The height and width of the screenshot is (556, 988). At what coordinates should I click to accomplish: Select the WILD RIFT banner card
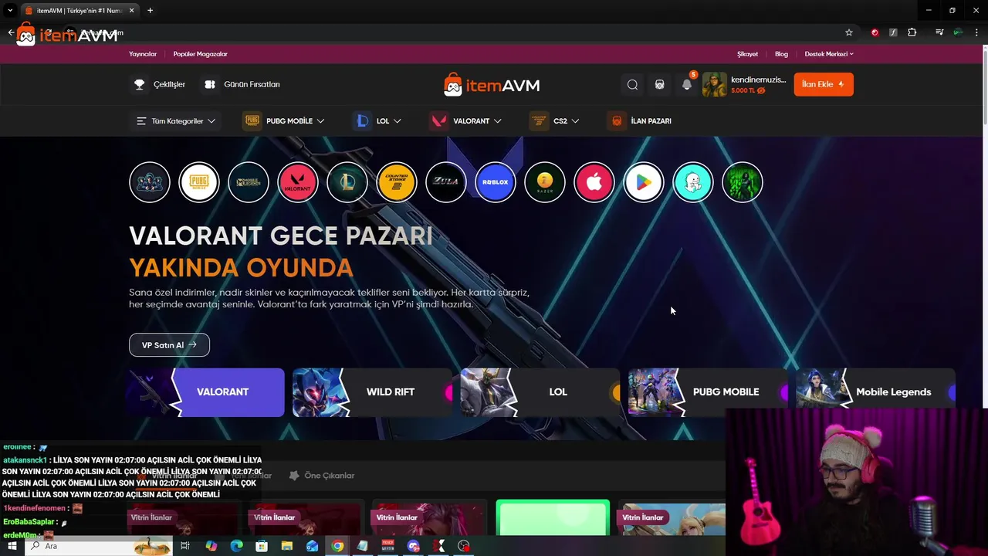[x=372, y=392]
